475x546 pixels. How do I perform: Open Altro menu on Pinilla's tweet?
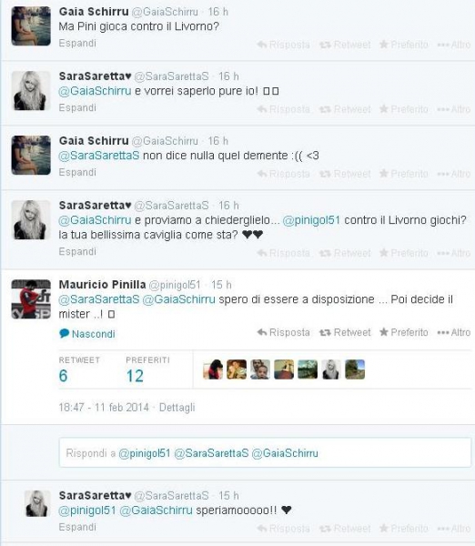pyautogui.click(x=454, y=332)
